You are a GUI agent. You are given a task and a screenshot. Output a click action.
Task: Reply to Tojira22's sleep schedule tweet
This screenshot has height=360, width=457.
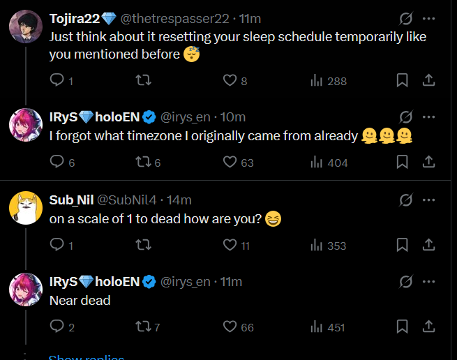pos(57,81)
